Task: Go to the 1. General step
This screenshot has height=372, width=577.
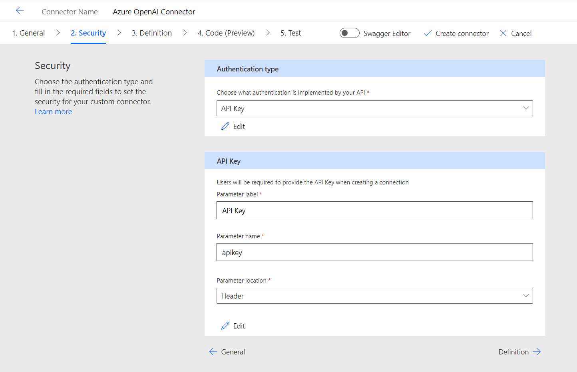Action: 28,33
